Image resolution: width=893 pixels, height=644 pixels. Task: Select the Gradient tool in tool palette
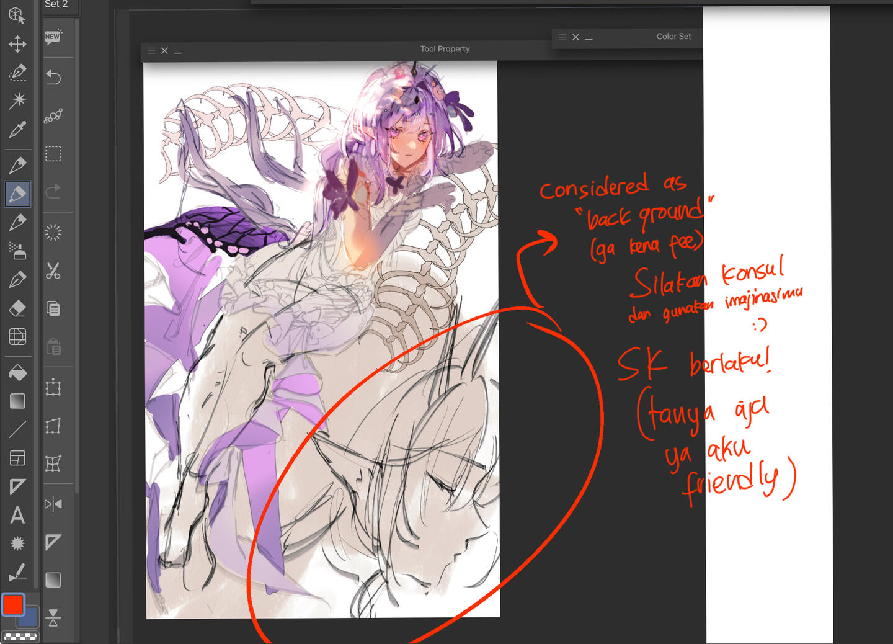click(17, 401)
